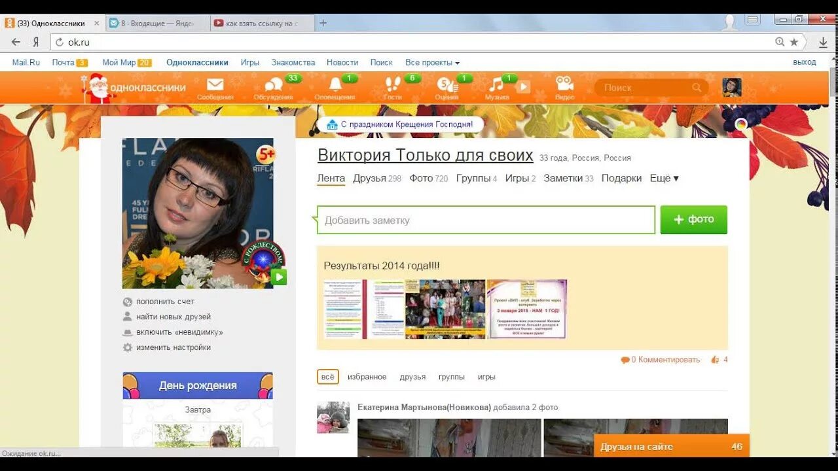This screenshot has width=838, height=471.
Task: Open Оценки icon
Action: point(446,85)
